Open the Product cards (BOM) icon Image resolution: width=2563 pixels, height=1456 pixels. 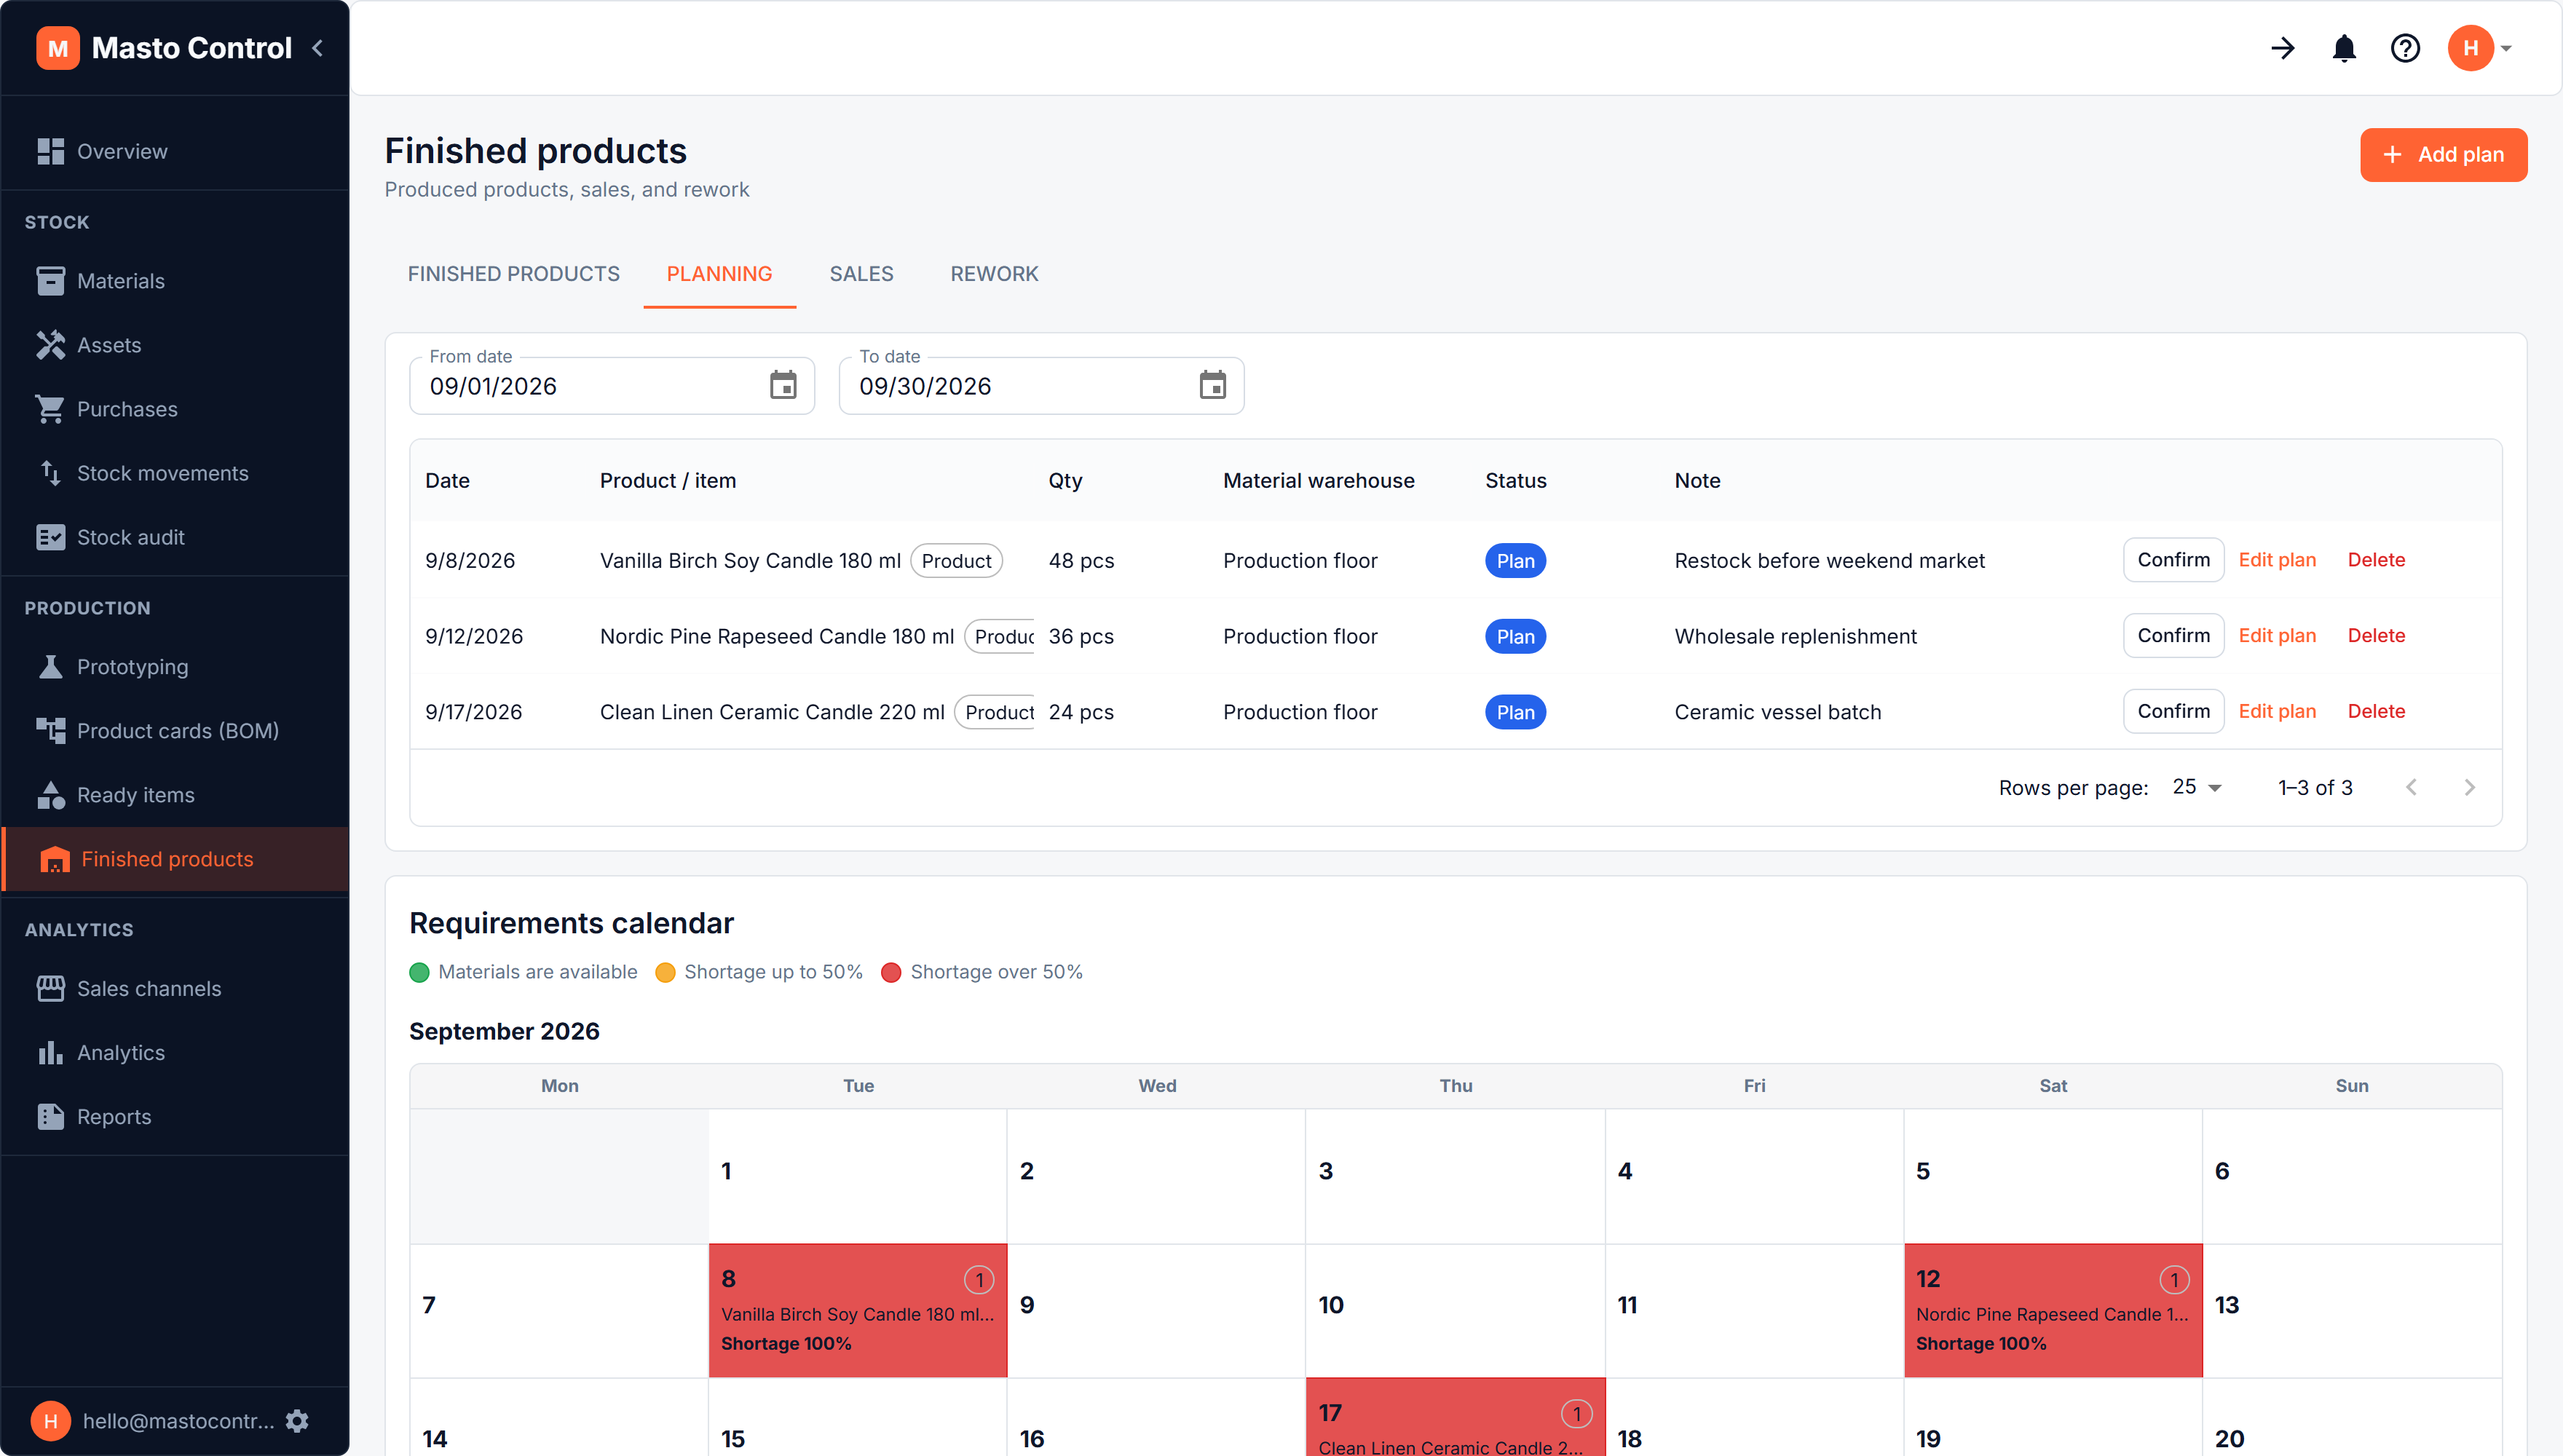tap(50, 731)
